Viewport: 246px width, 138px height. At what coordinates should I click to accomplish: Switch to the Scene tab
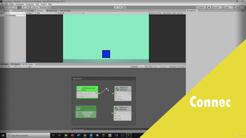tap(31, 11)
